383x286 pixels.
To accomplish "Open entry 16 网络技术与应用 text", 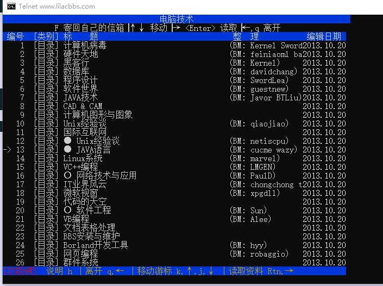I will tap(106, 176).
